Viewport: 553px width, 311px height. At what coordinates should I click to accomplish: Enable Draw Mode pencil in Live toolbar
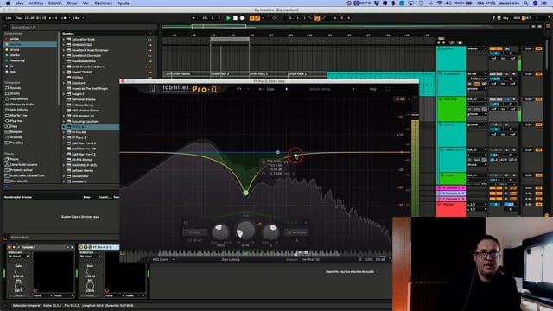point(493,18)
